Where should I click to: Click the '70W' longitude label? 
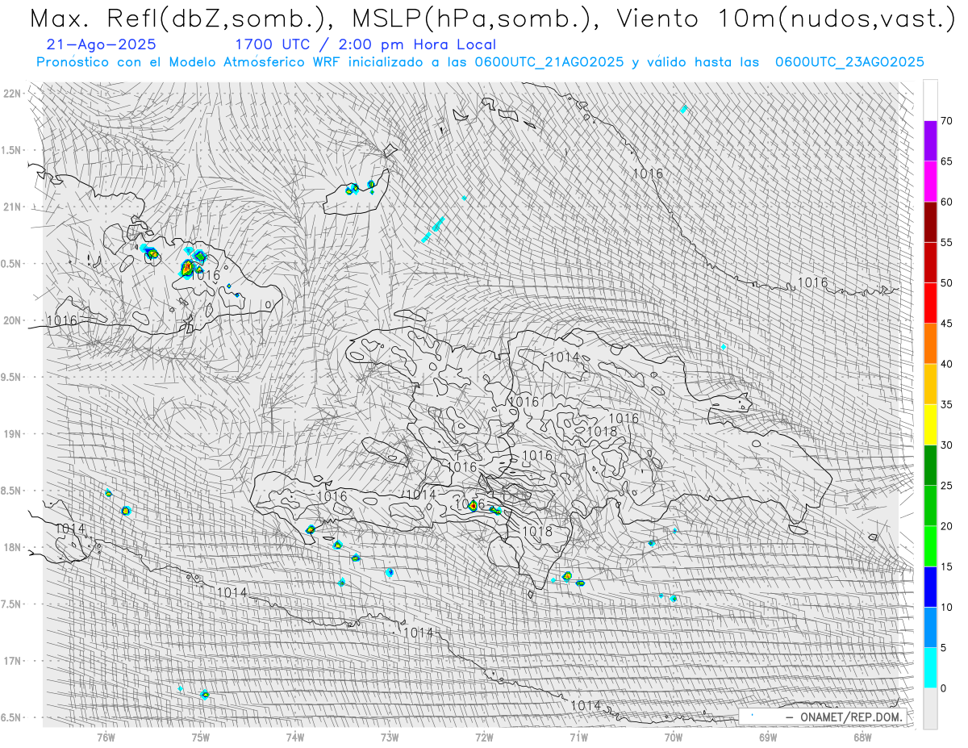click(674, 737)
